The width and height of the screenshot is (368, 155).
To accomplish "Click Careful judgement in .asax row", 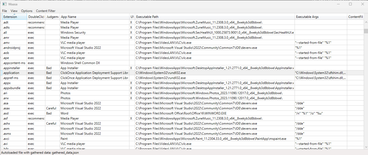I will click(x=52, y=108).
